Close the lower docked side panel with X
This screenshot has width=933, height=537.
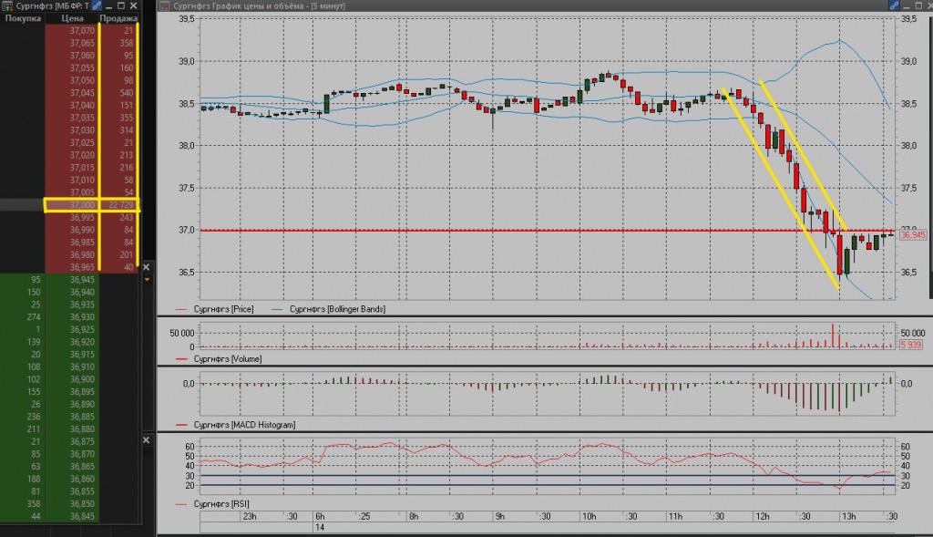click(x=148, y=441)
